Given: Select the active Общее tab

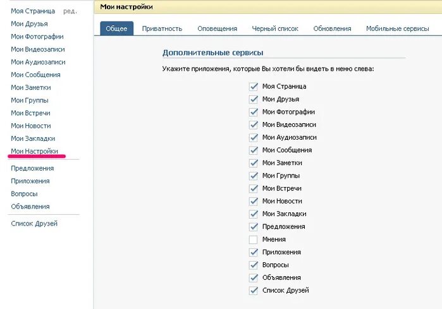Looking at the screenshot, I should pos(117,28).
